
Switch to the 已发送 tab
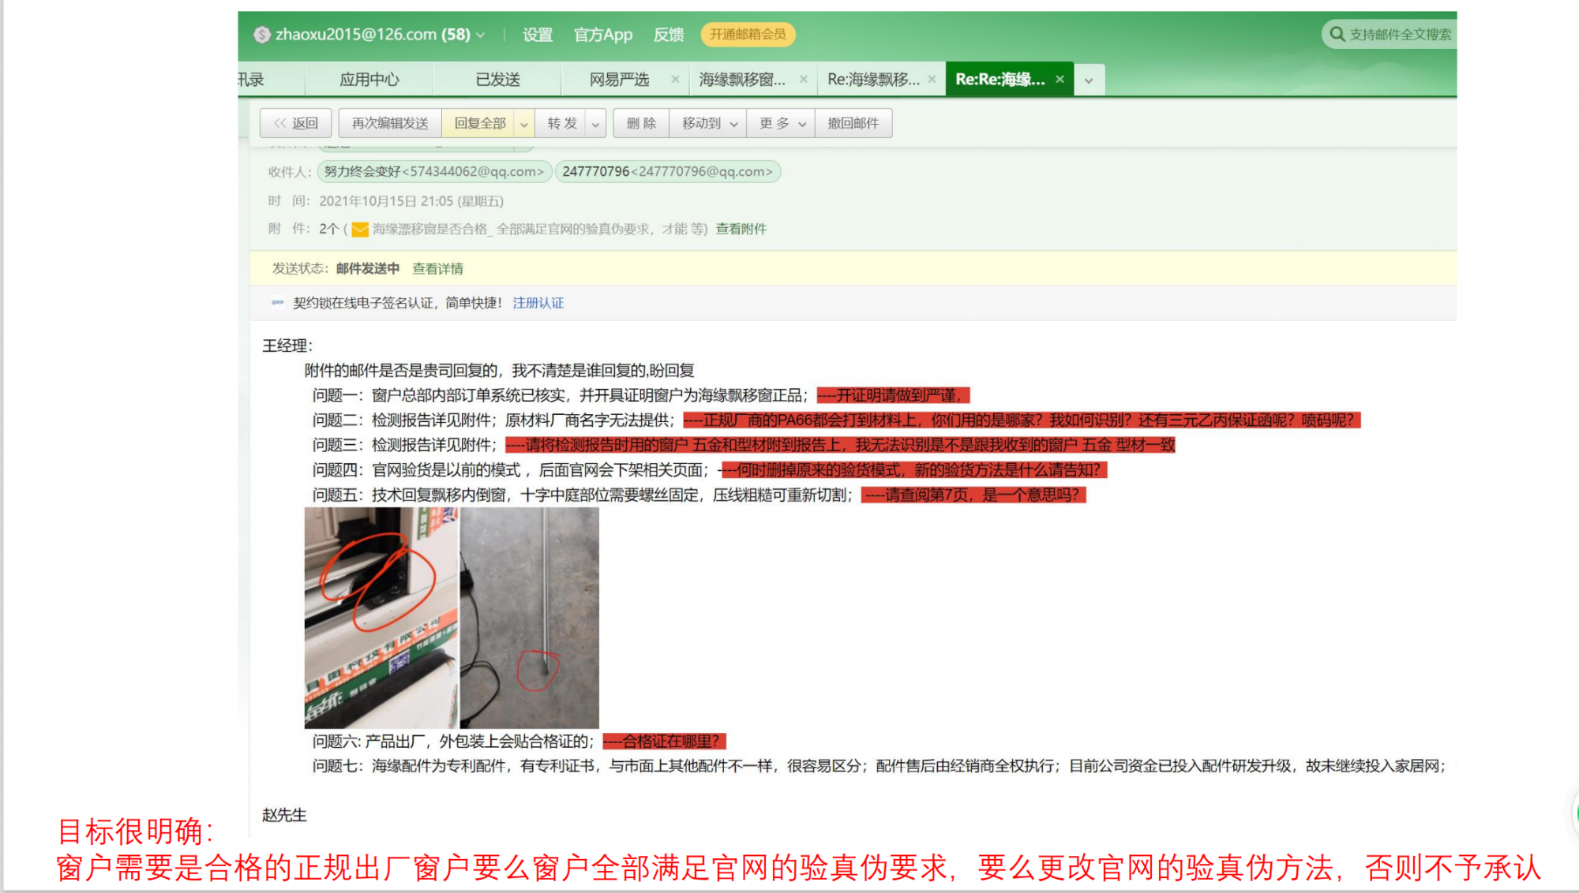point(497,80)
